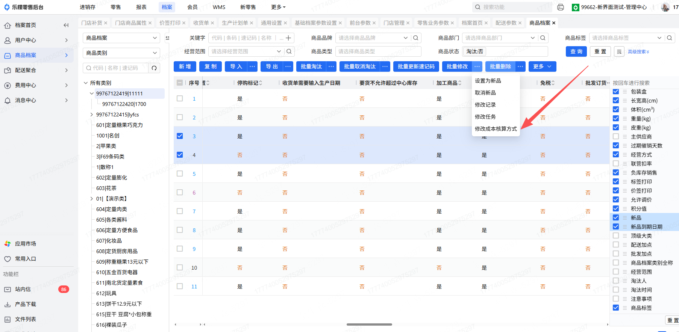
Task: Open the 商品类别 dropdown
Action: [121, 53]
